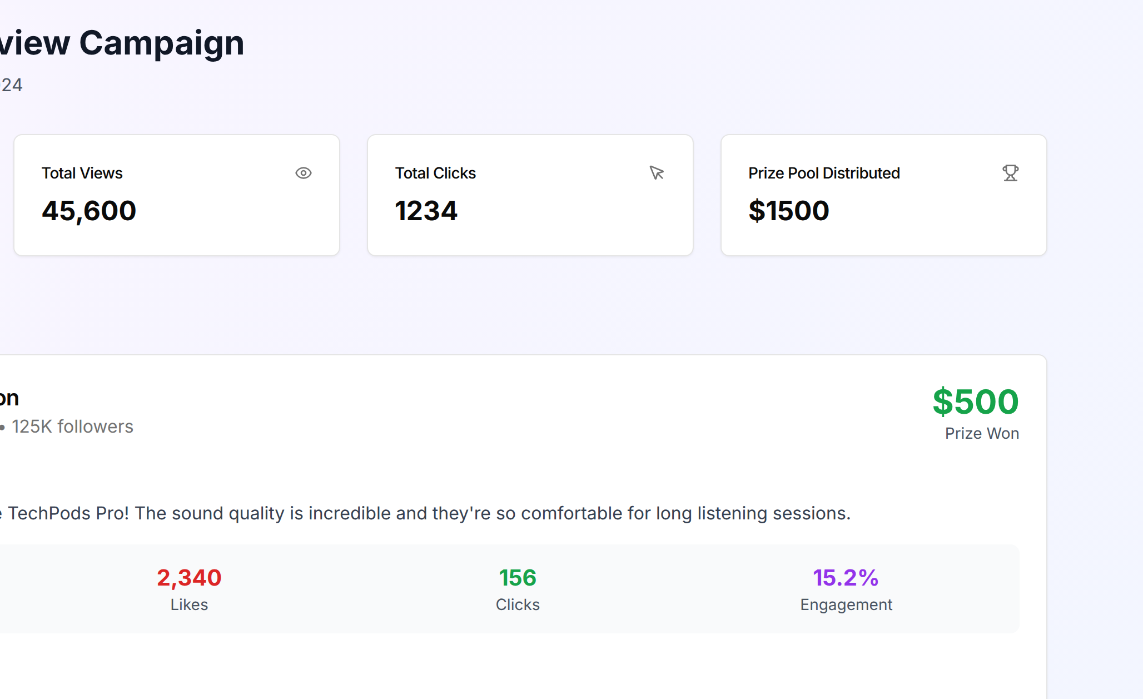Click the trophy icon on Prize Pool card
Image resolution: width=1143 pixels, height=699 pixels.
point(1010,173)
